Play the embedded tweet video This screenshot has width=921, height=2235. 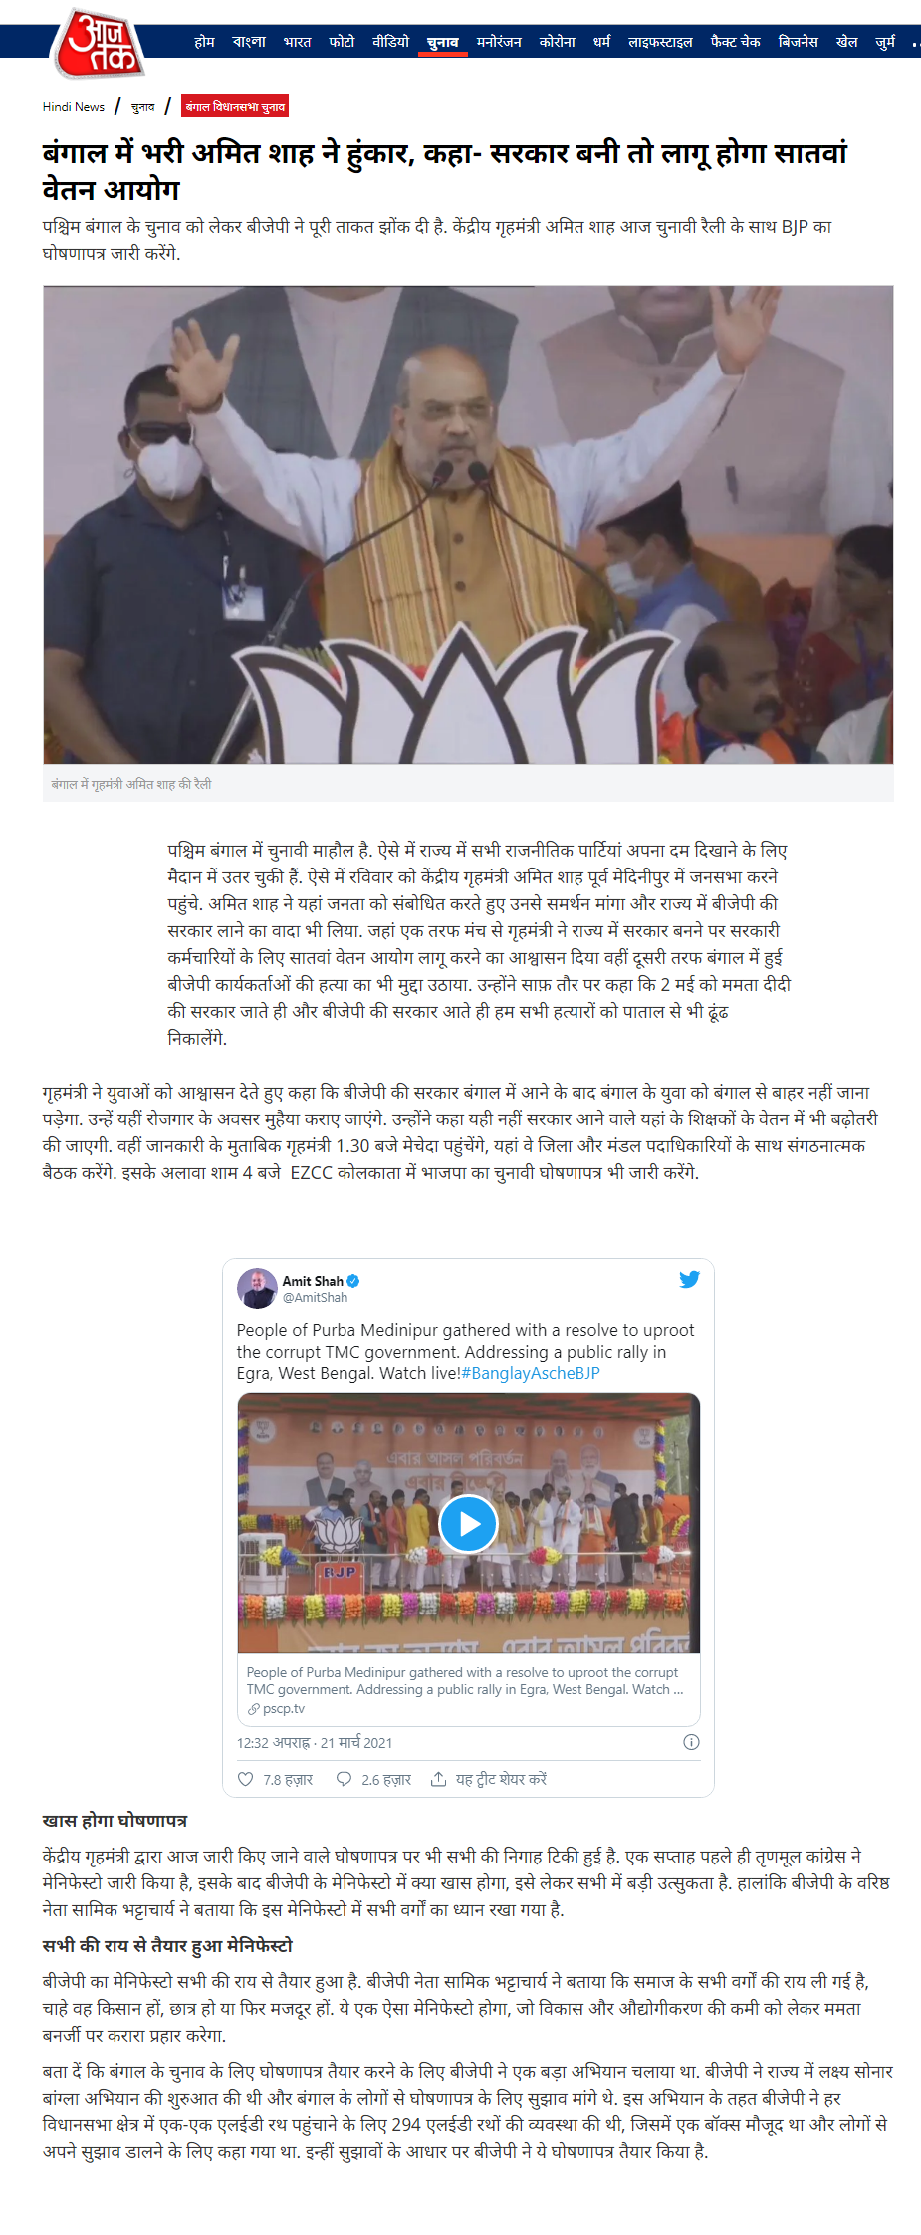coord(468,1523)
